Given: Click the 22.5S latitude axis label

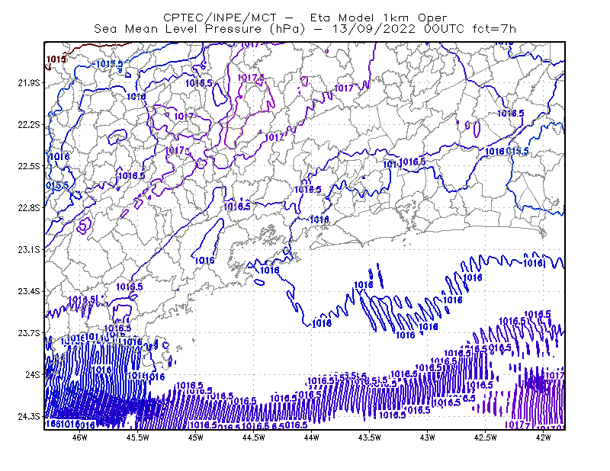Looking at the screenshot, I should 29,166.
